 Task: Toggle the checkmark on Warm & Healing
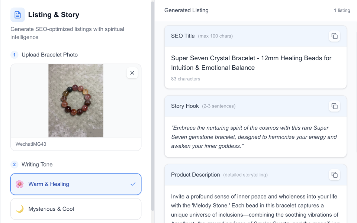[x=132, y=184]
